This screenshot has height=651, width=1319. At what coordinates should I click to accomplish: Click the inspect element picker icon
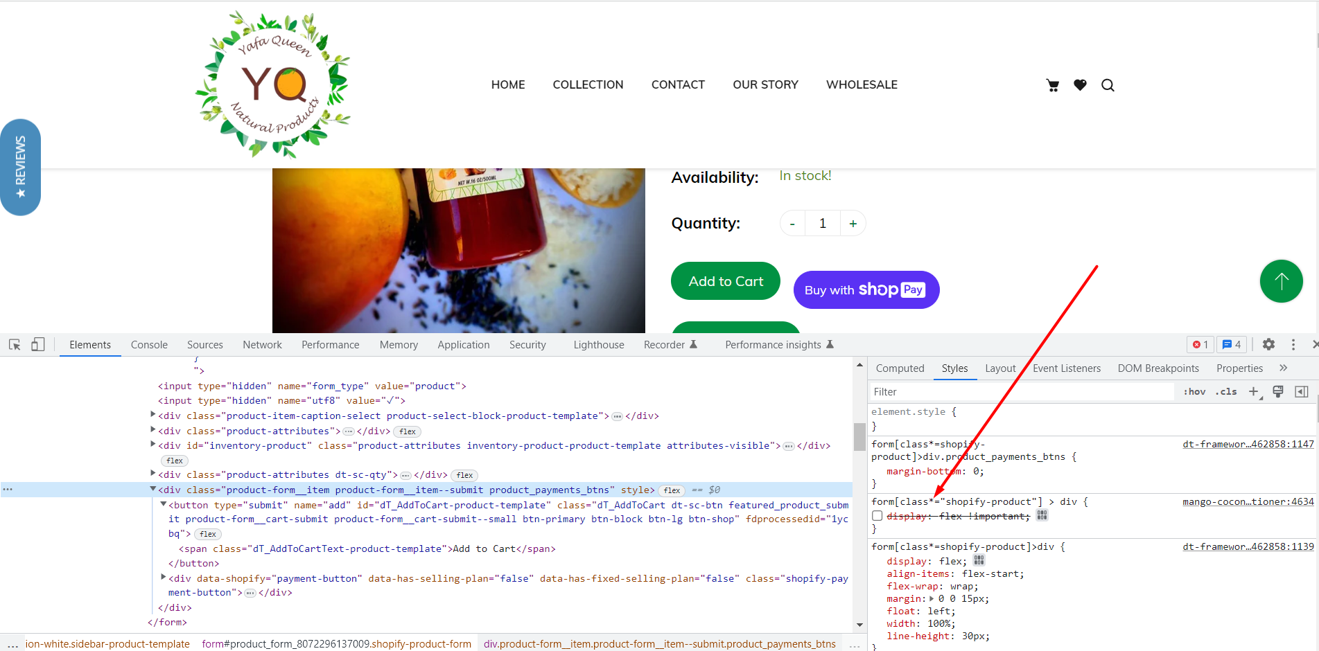[15, 345]
